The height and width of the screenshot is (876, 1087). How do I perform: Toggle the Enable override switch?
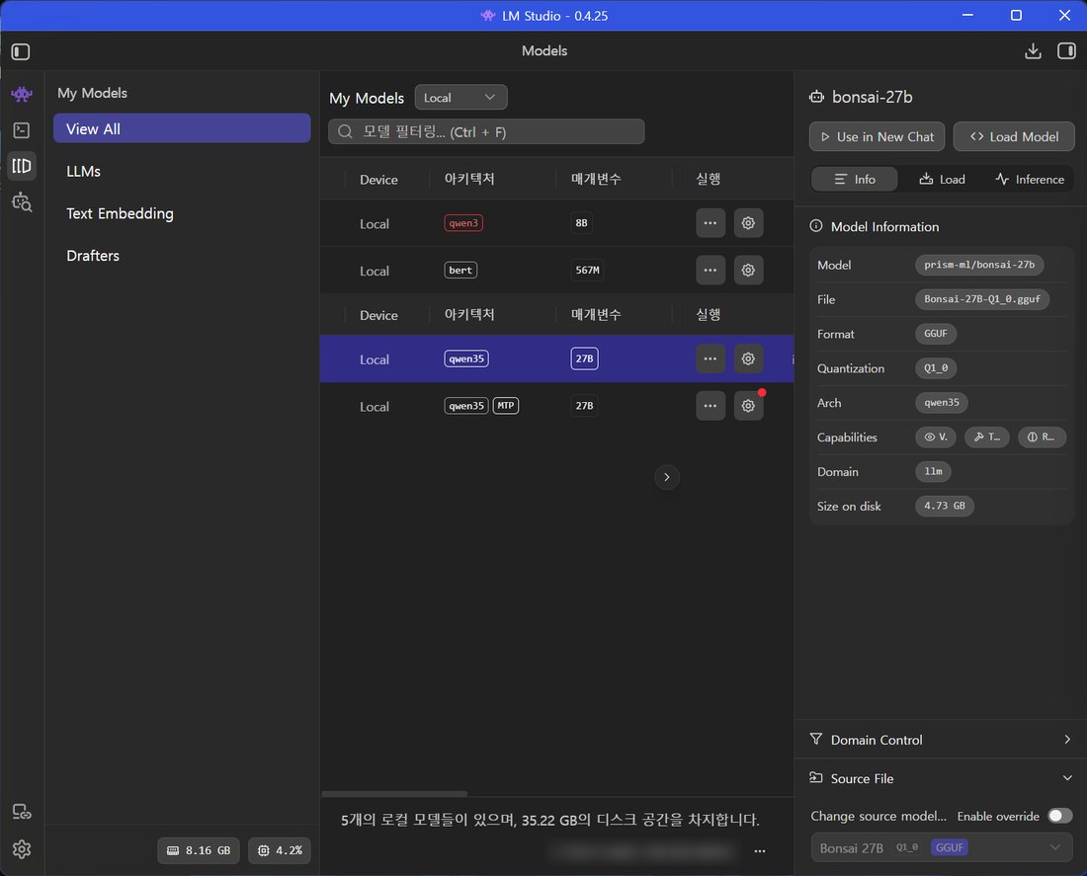[1060, 816]
